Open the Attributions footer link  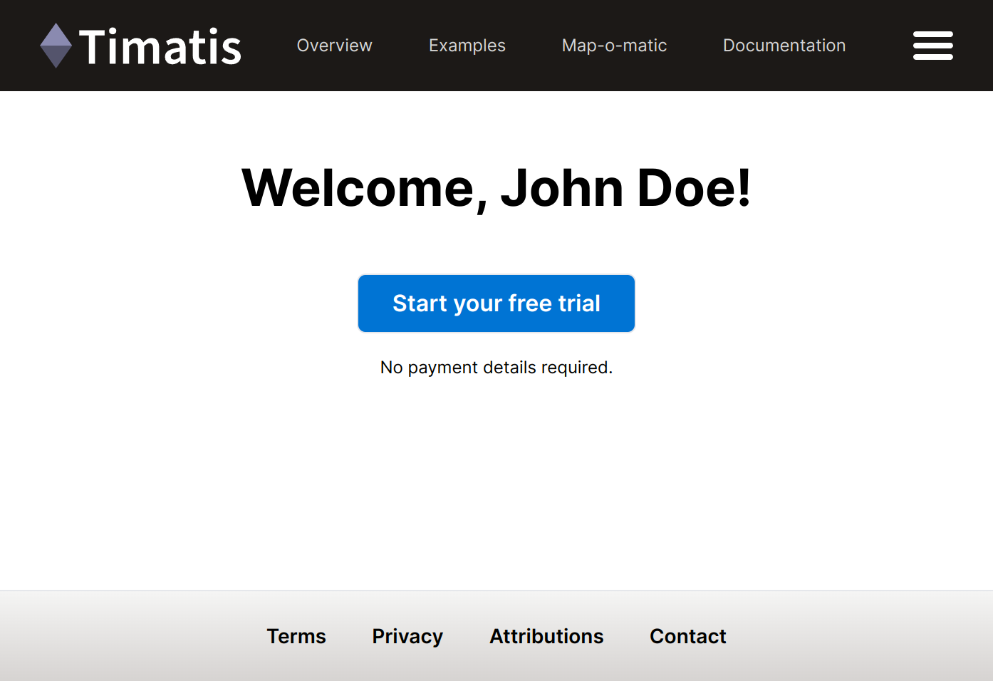(x=546, y=636)
